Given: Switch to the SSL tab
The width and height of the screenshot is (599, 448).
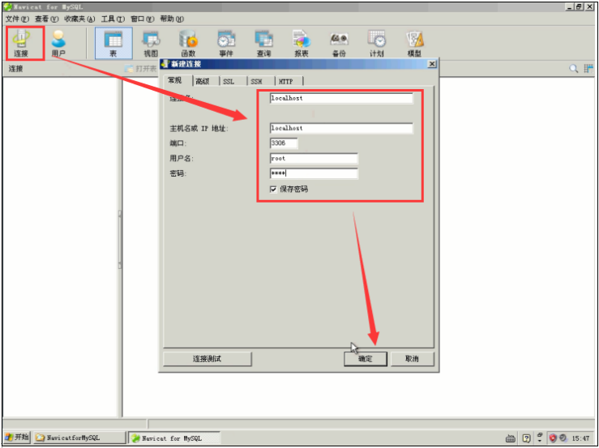Looking at the screenshot, I should coord(229,81).
